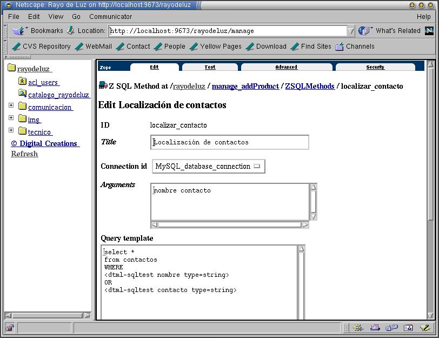Open Contact bookmark
Screen dimensions: 439x338
[x=133, y=47]
